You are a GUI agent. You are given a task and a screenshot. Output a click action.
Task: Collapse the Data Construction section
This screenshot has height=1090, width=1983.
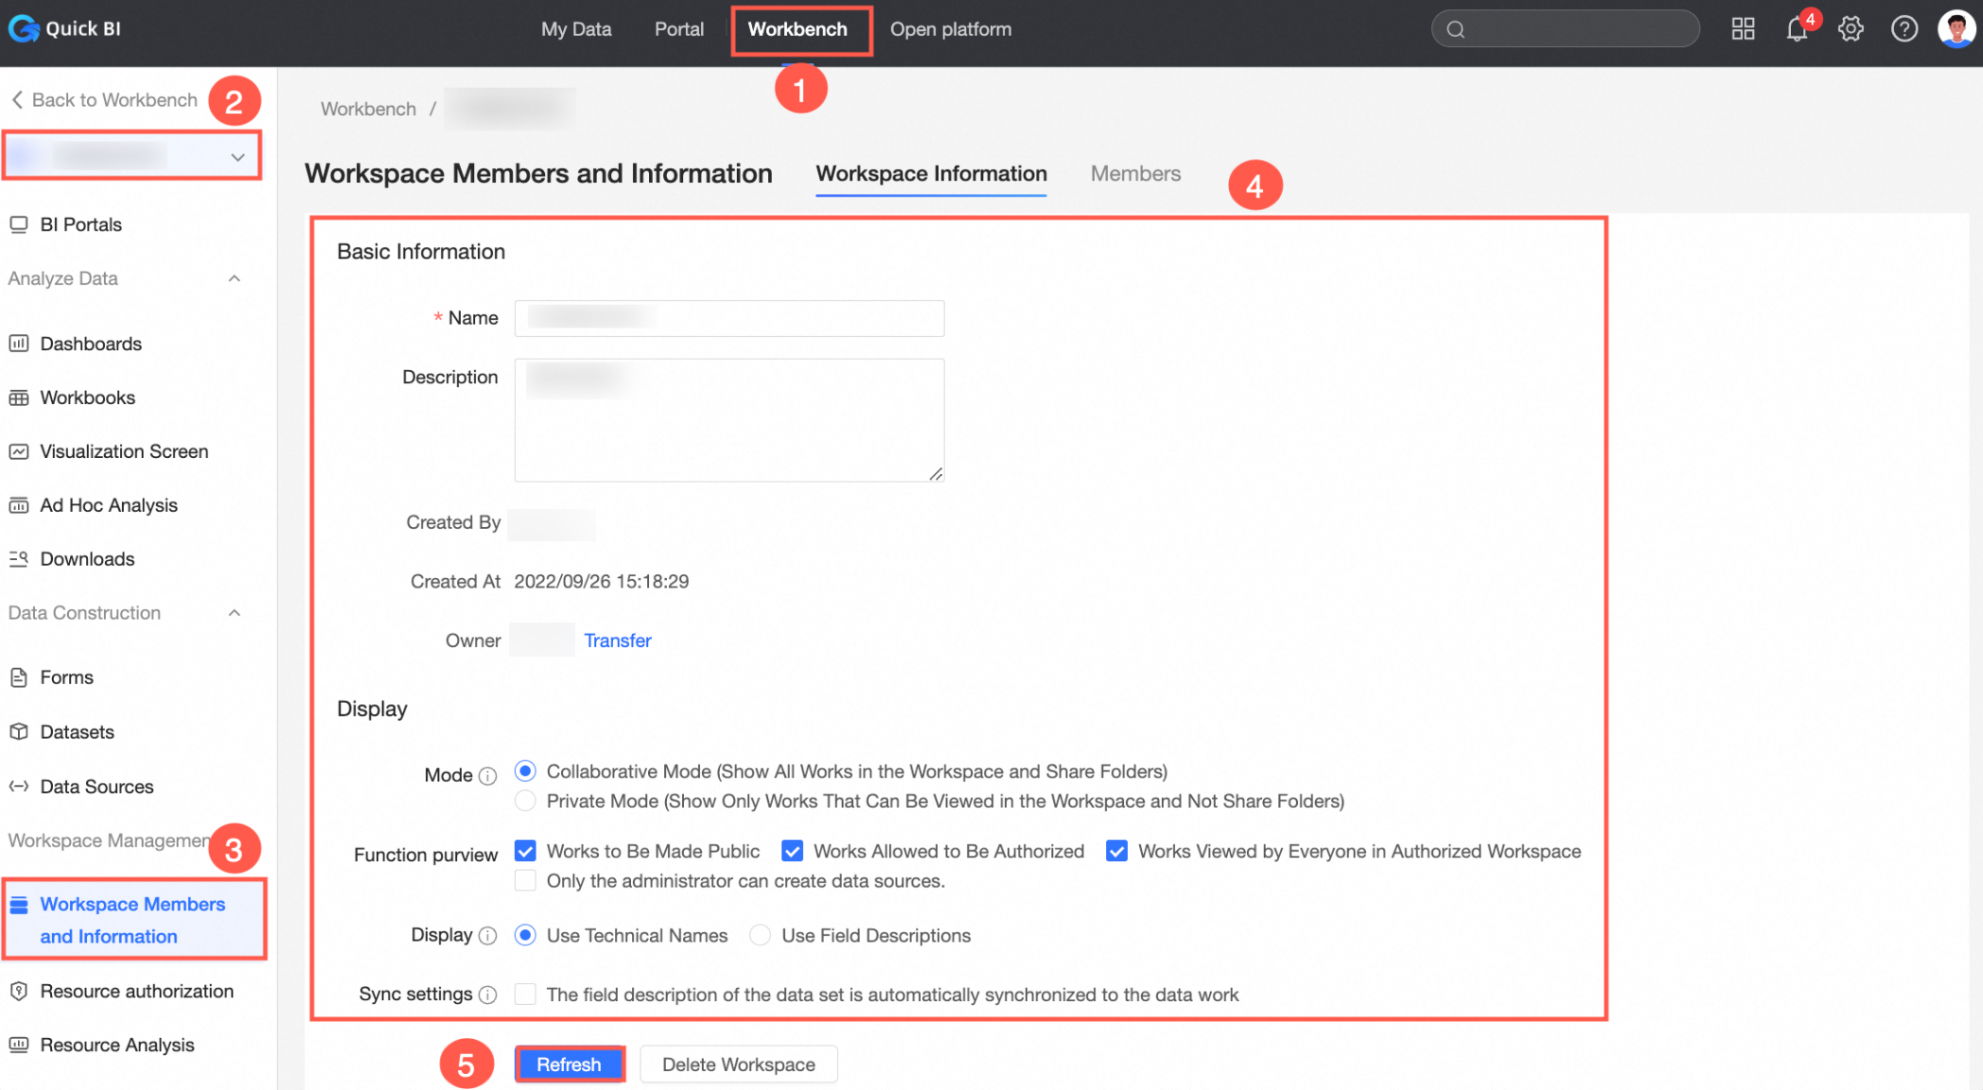point(235,613)
